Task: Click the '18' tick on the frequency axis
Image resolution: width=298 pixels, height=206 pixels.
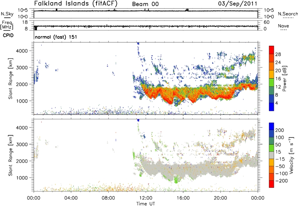Action: (x=25, y=22)
